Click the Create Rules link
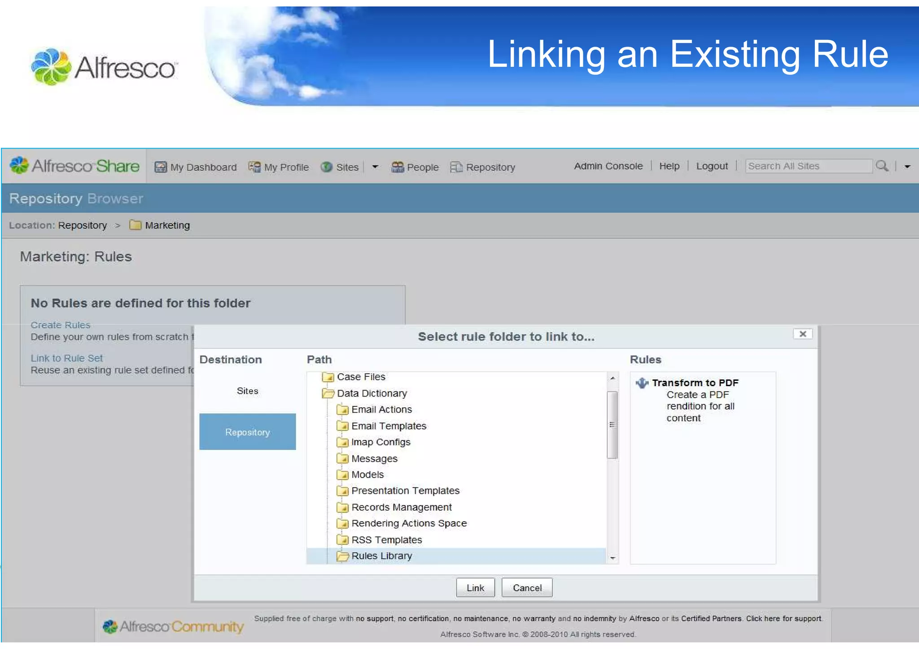The image size is (919, 649). pyautogui.click(x=60, y=325)
